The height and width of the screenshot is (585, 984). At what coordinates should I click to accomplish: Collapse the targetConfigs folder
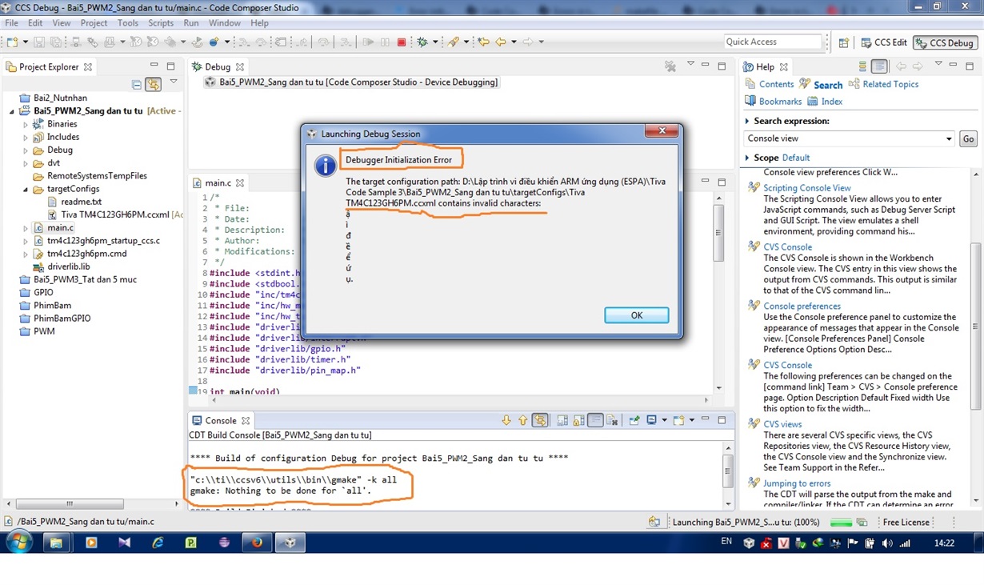coord(26,190)
